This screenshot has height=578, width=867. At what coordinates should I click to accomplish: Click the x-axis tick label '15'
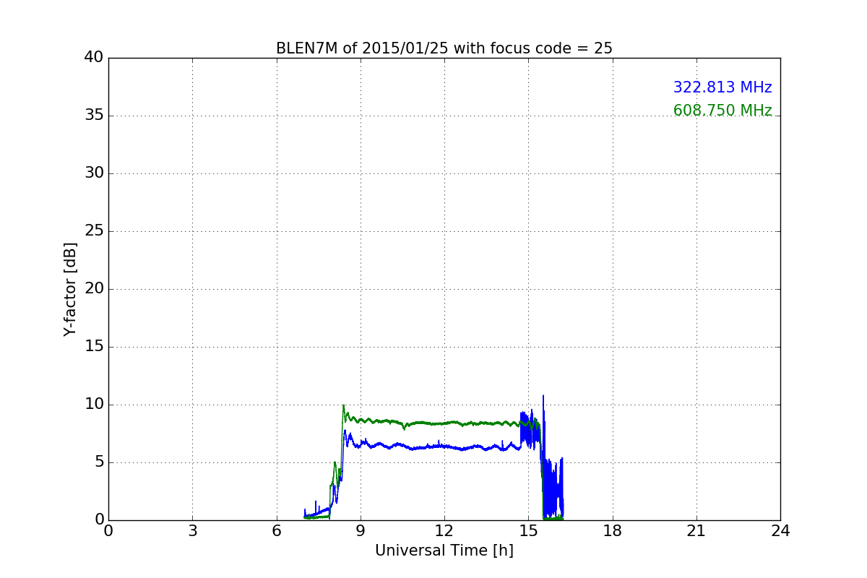click(x=528, y=530)
